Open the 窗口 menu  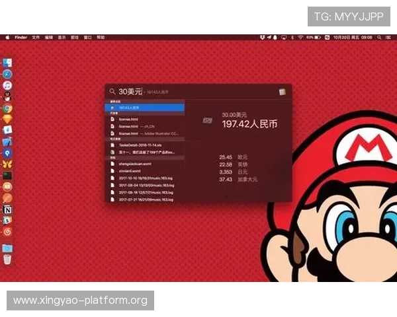(87, 38)
